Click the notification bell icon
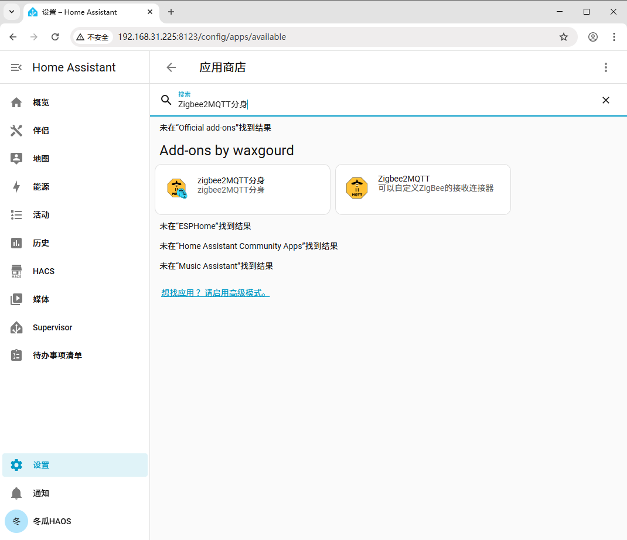 [16, 493]
